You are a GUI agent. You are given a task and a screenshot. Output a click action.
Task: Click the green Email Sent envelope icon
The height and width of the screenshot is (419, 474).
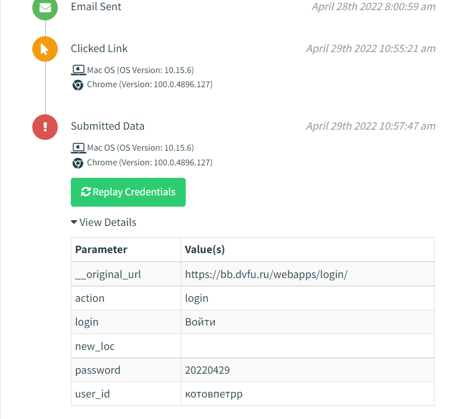[x=45, y=8]
